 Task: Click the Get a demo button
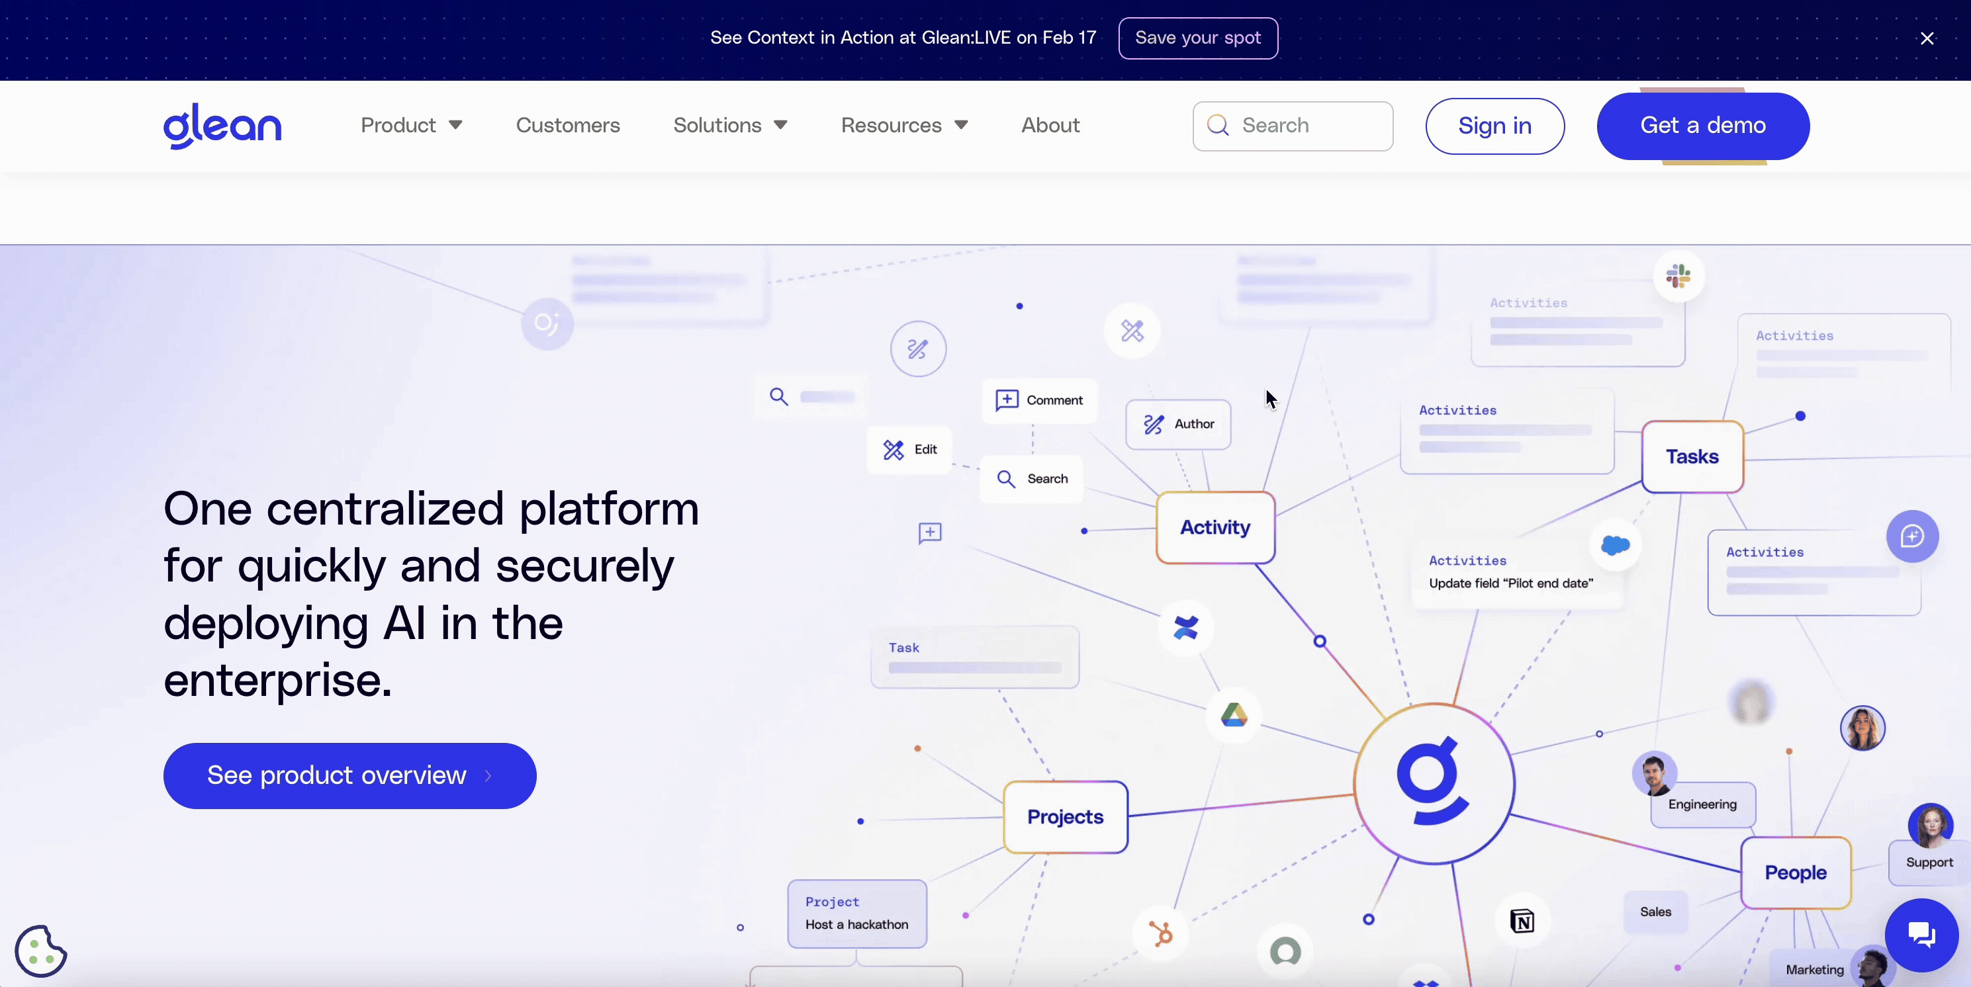point(1702,126)
